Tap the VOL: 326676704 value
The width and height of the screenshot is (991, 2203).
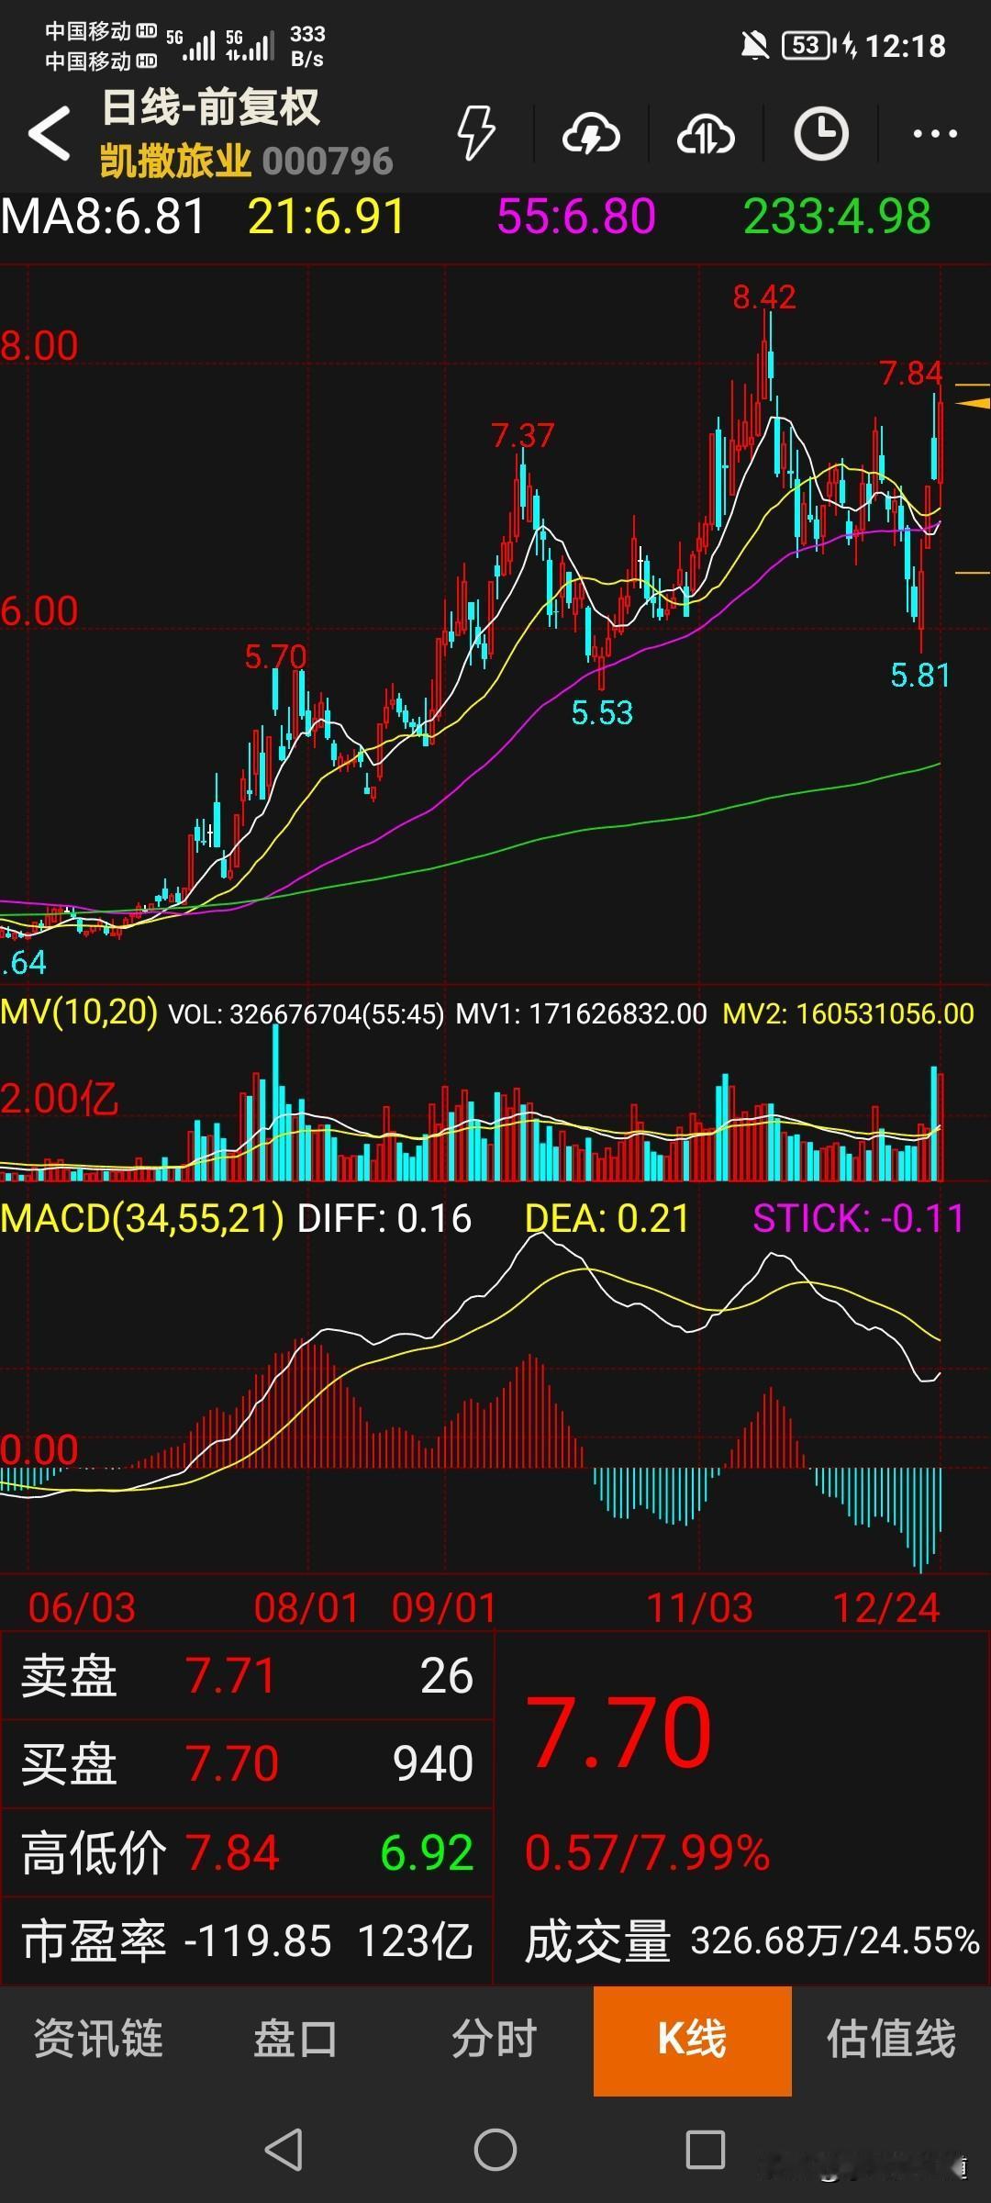point(306,1014)
